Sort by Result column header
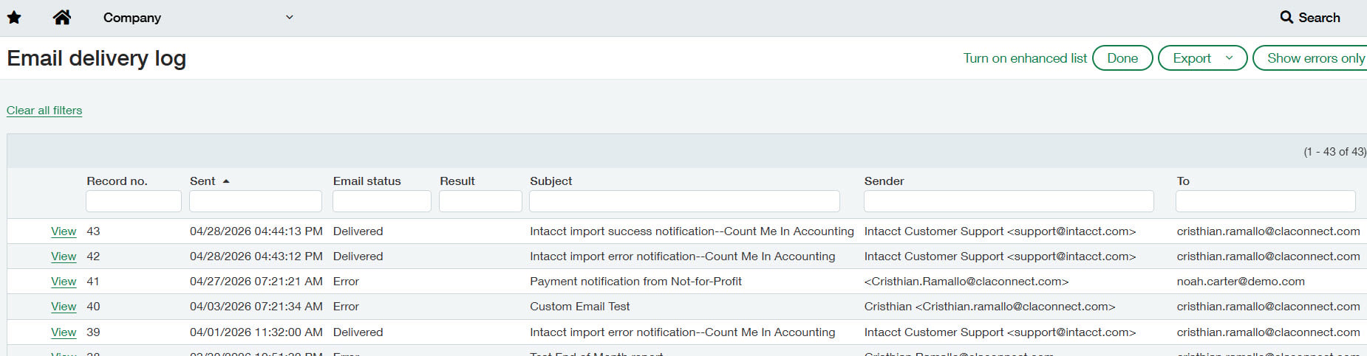The width and height of the screenshot is (1367, 356). (x=457, y=181)
